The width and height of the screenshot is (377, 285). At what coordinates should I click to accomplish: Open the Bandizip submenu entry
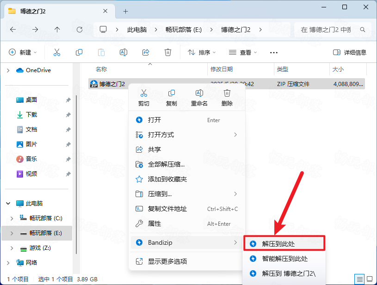(x=187, y=242)
